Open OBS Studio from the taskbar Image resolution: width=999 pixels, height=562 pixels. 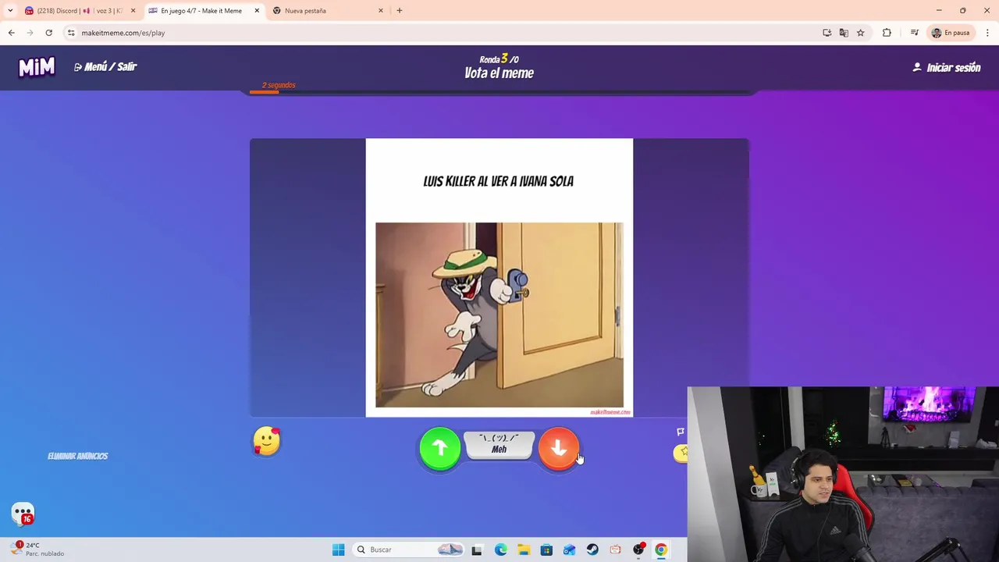pos(638,550)
